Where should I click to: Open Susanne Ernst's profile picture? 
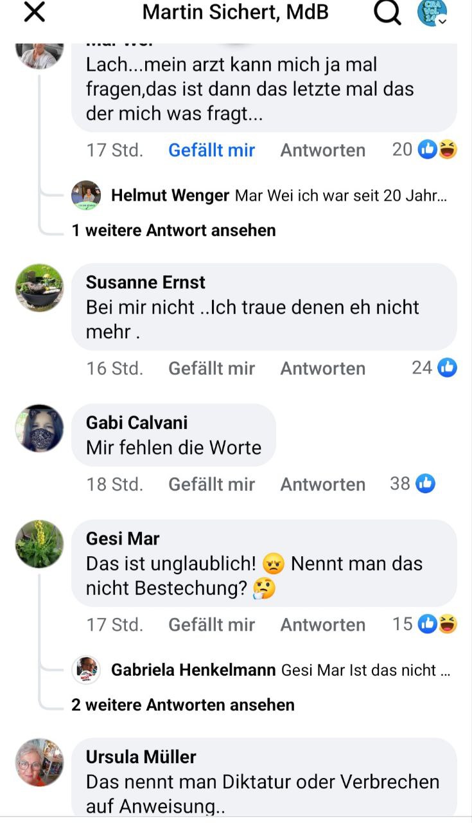[x=39, y=287]
